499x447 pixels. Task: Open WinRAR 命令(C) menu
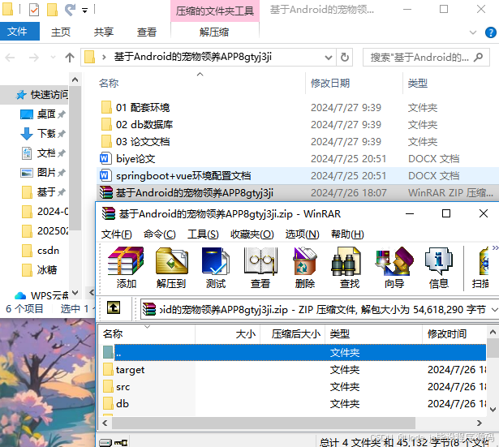point(160,234)
